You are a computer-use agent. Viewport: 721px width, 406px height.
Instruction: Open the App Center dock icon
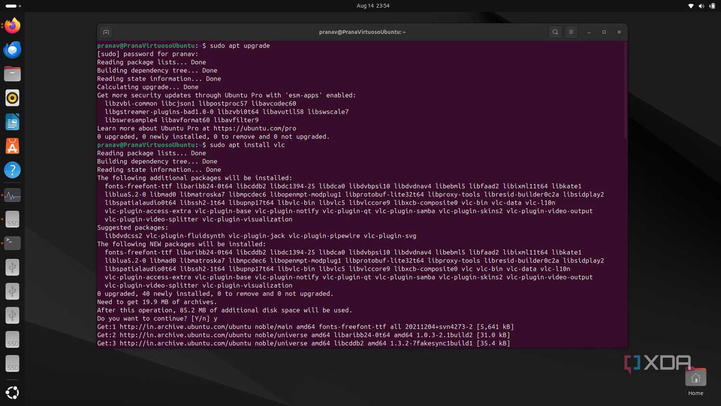tap(12, 146)
